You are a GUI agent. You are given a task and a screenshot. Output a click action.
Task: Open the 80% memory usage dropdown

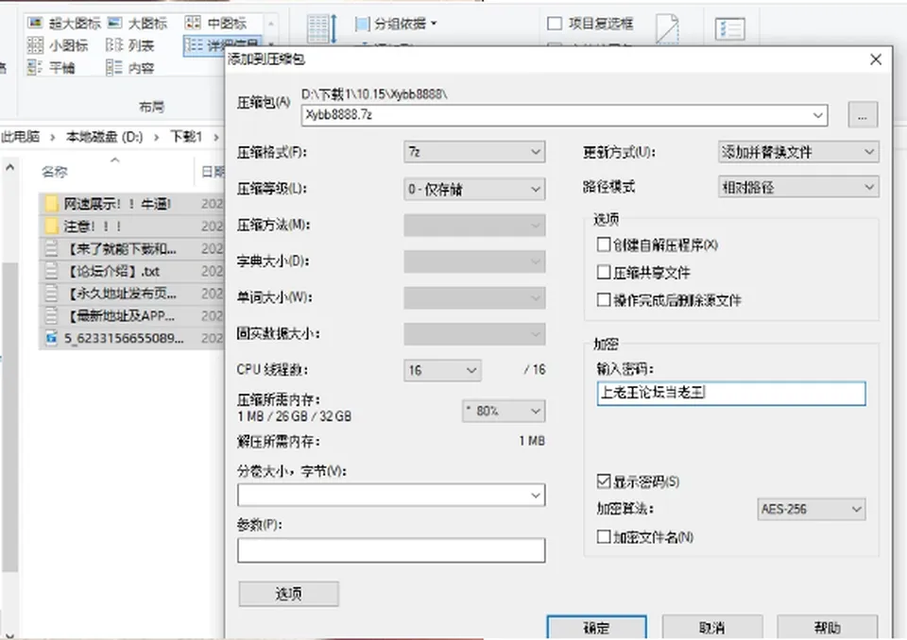(504, 411)
